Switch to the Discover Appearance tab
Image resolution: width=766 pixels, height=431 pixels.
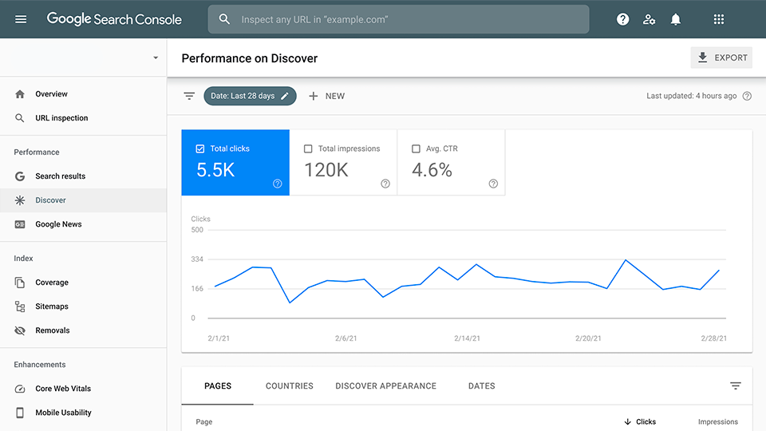click(x=385, y=386)
